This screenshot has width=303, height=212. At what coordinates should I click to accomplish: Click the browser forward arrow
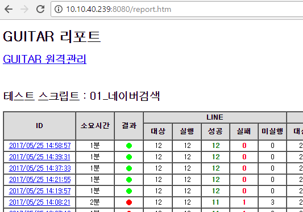point(24,9)
